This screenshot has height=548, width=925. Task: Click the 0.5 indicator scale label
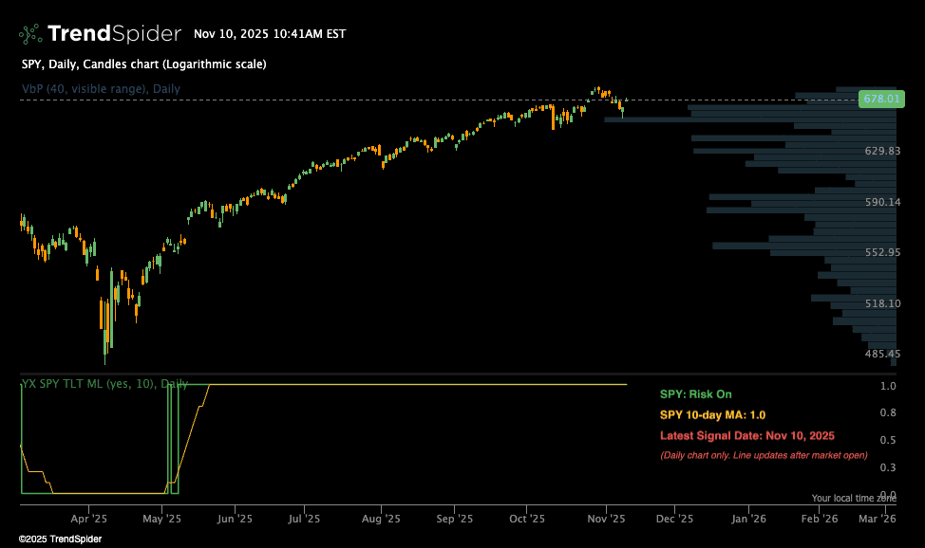[x=888, y=441]
